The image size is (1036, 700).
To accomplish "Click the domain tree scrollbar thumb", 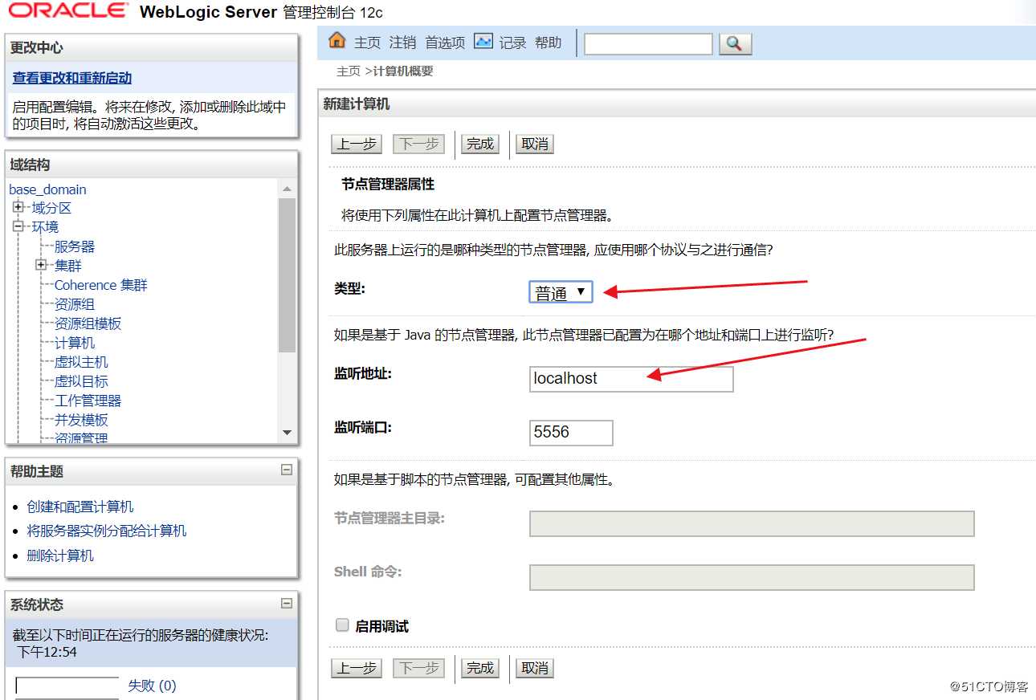I will [x=288, y=275].
